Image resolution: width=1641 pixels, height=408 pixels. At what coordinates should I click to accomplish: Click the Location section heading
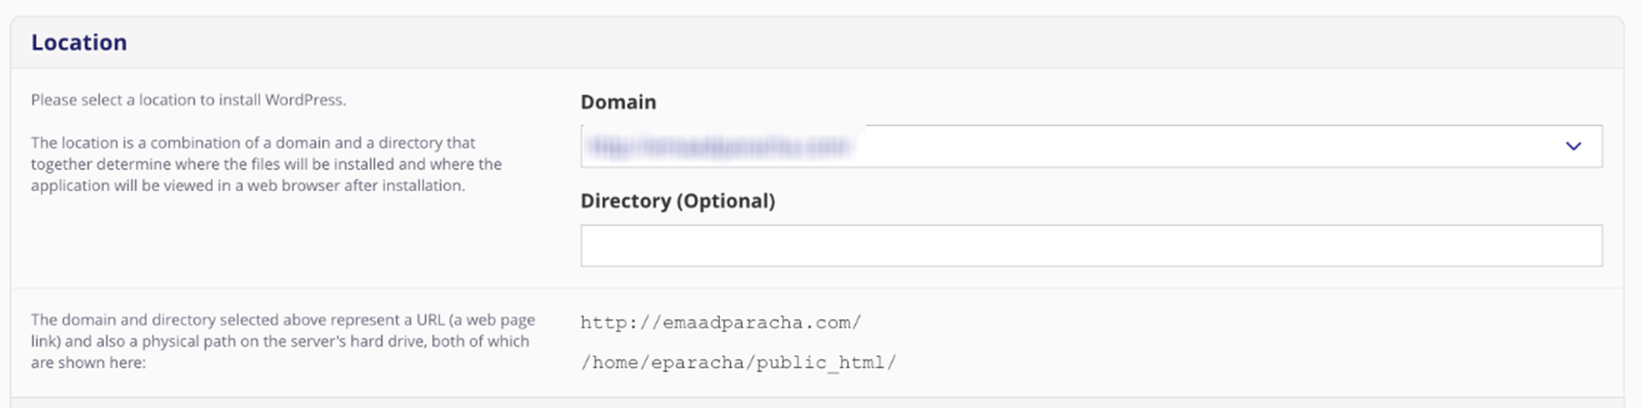[79, 42]
